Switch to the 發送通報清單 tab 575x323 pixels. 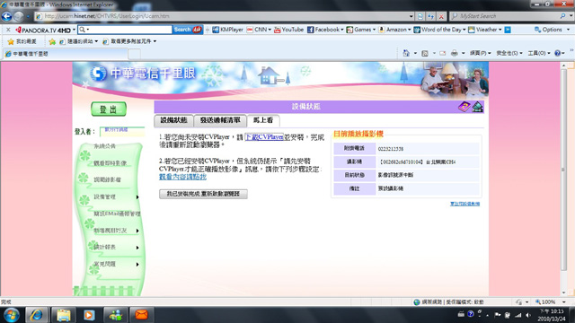(x=220, y=120)
